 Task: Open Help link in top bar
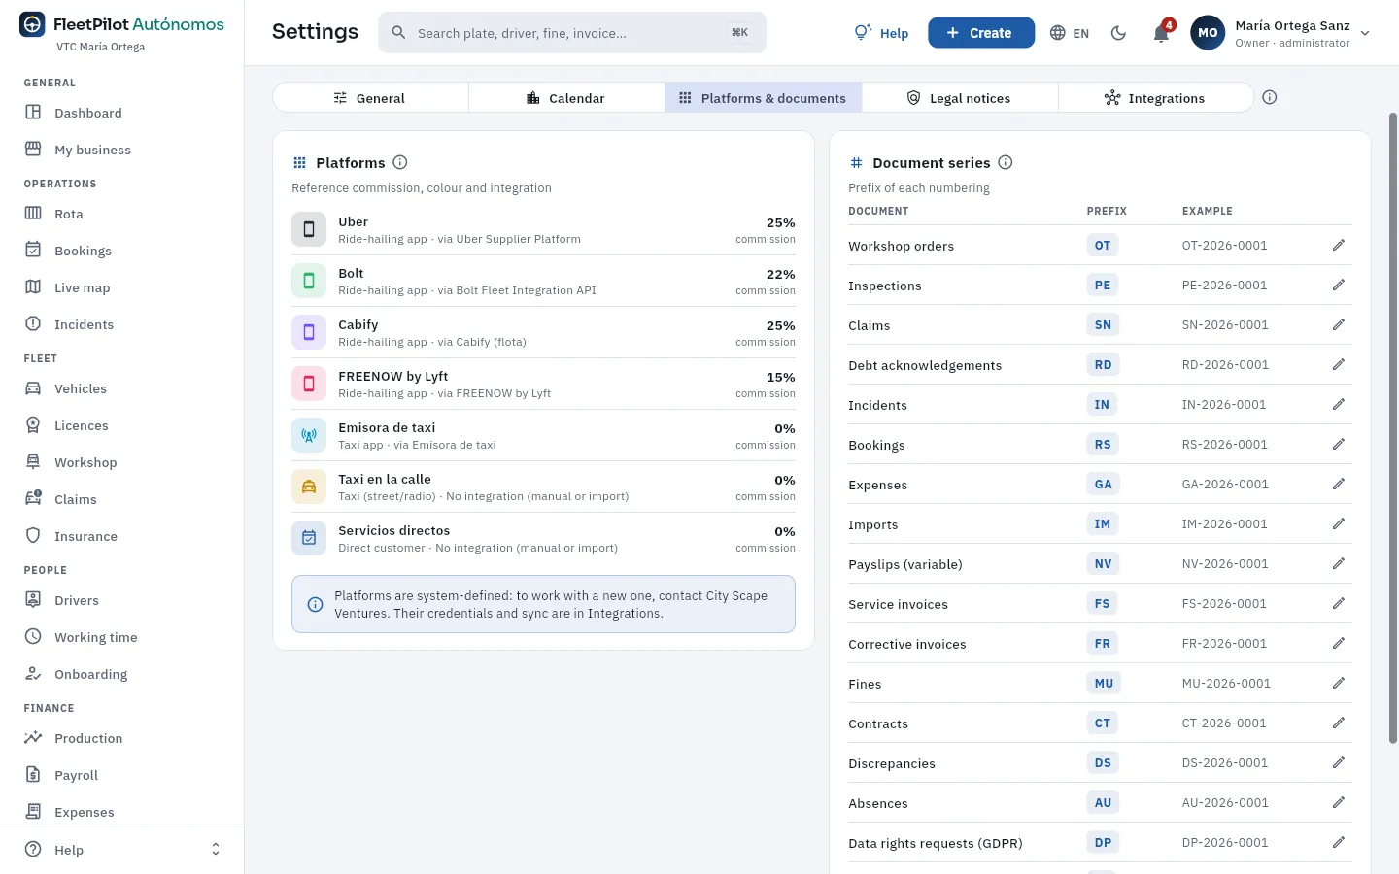pyautogui.click(x=881, y=33)
